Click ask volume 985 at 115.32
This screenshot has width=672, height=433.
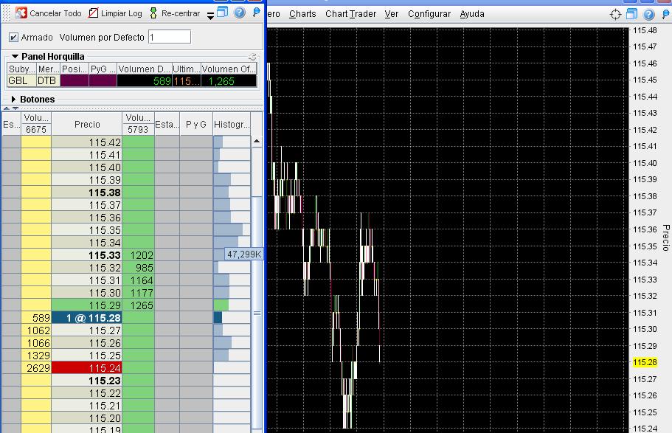[138, 268]
